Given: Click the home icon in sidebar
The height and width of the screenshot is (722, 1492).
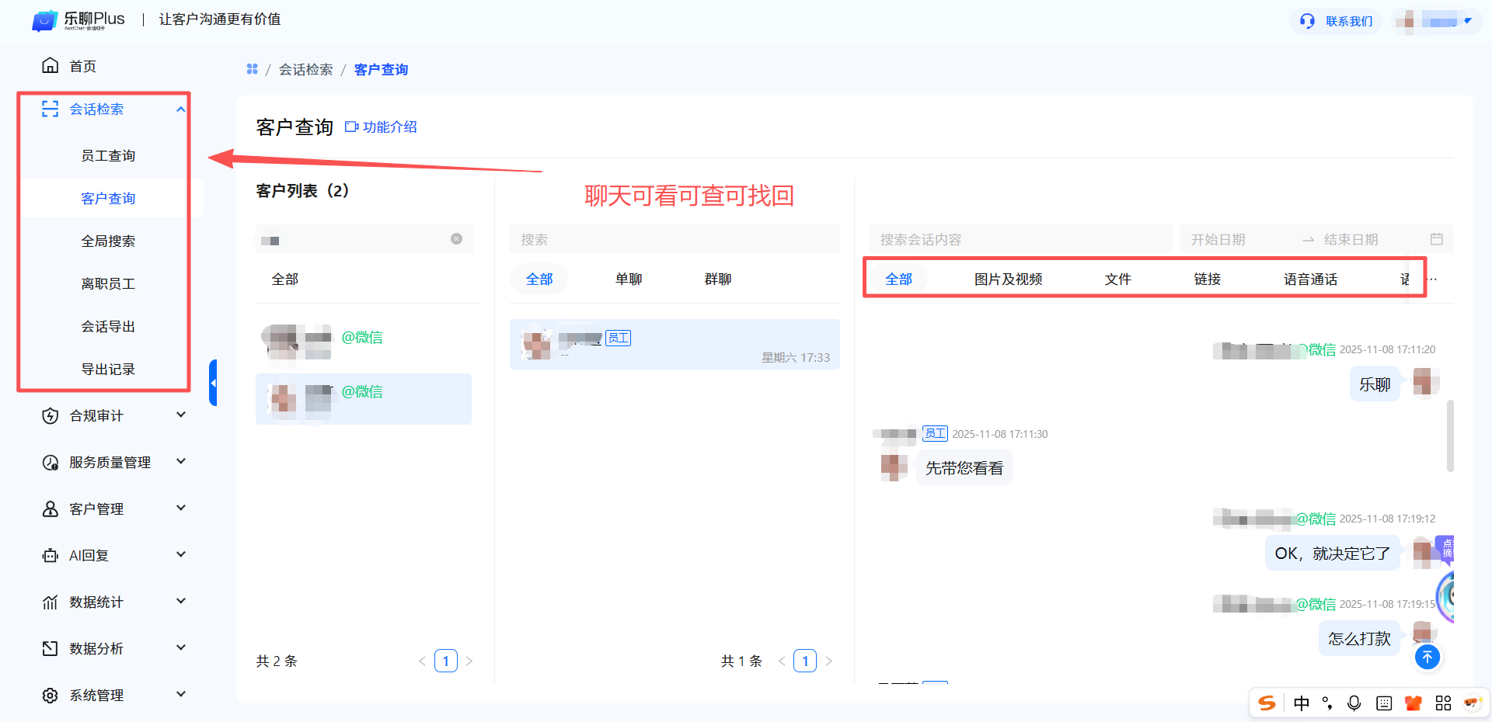Looking at the screenshot, I should click(50, 66).
